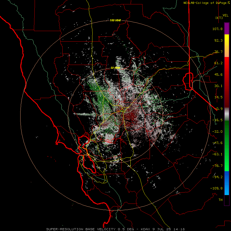
Task: Pick the gray near-zero segment of color bar
Action: click(227, 113)
